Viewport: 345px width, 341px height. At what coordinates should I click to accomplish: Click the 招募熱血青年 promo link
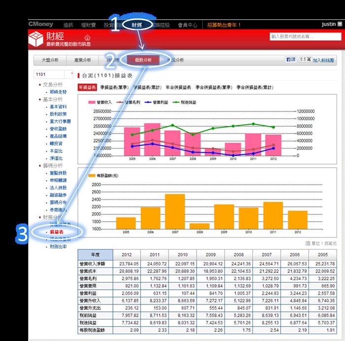pos(224,25)
